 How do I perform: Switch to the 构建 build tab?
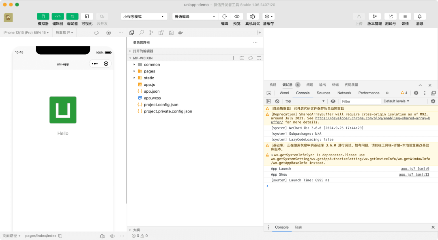[273, 85]
